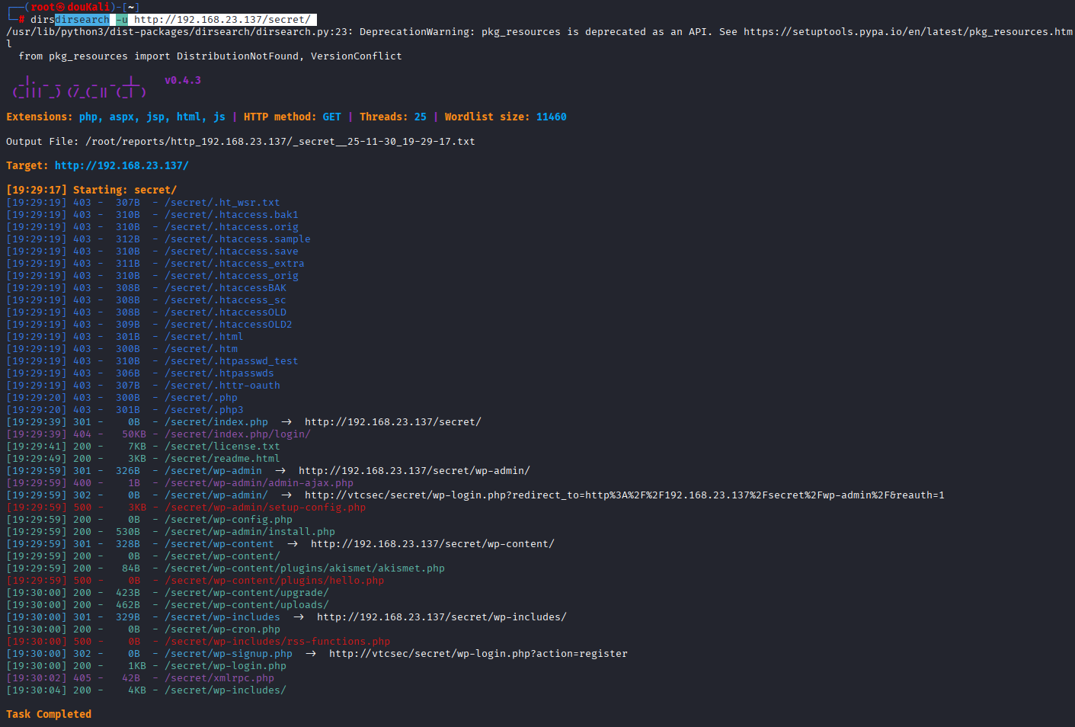Click the /secret/license.txt result path
Viewport: 1075px width, 727px height.
click(222, 447)
